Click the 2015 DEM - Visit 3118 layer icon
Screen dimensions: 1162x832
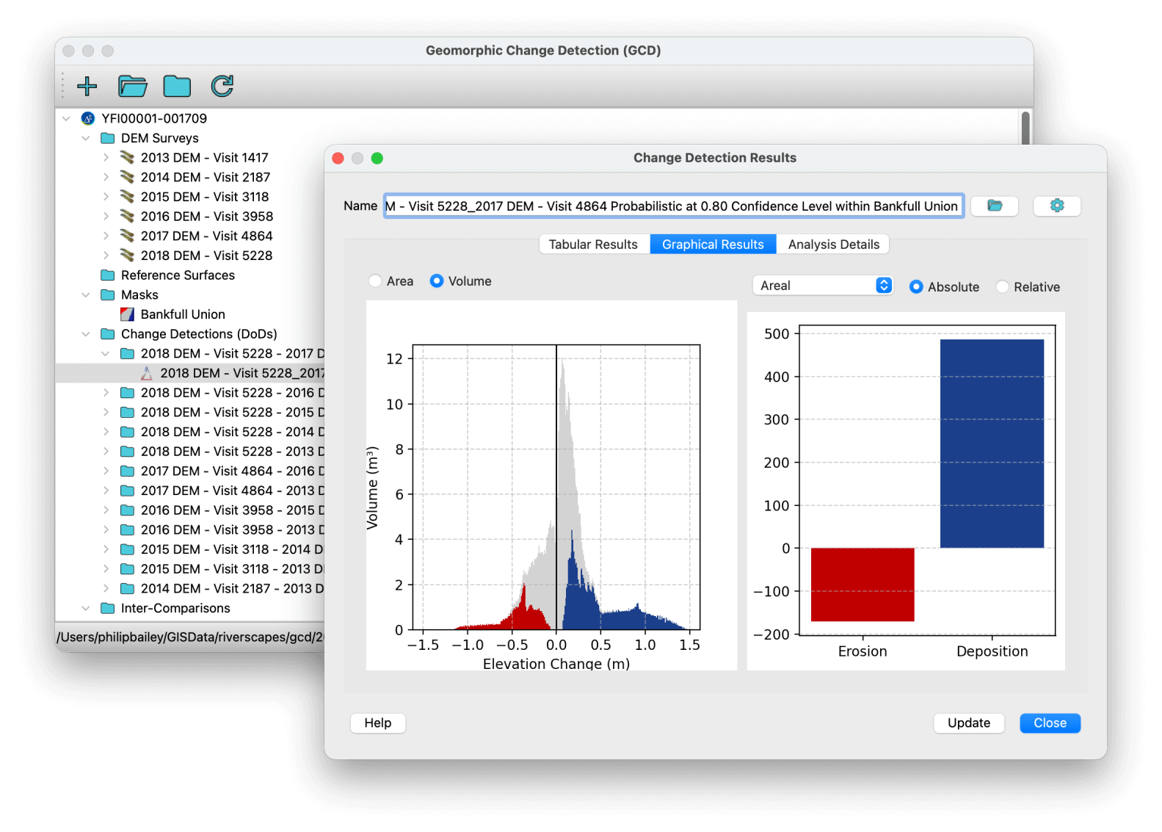[127, 197]
